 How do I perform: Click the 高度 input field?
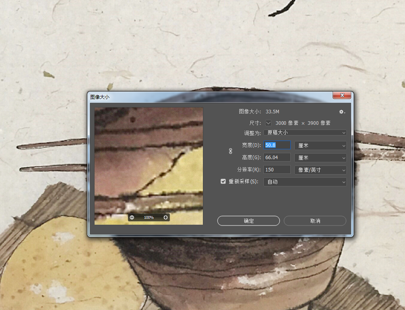pyautogui.click(x=277, y=157)
